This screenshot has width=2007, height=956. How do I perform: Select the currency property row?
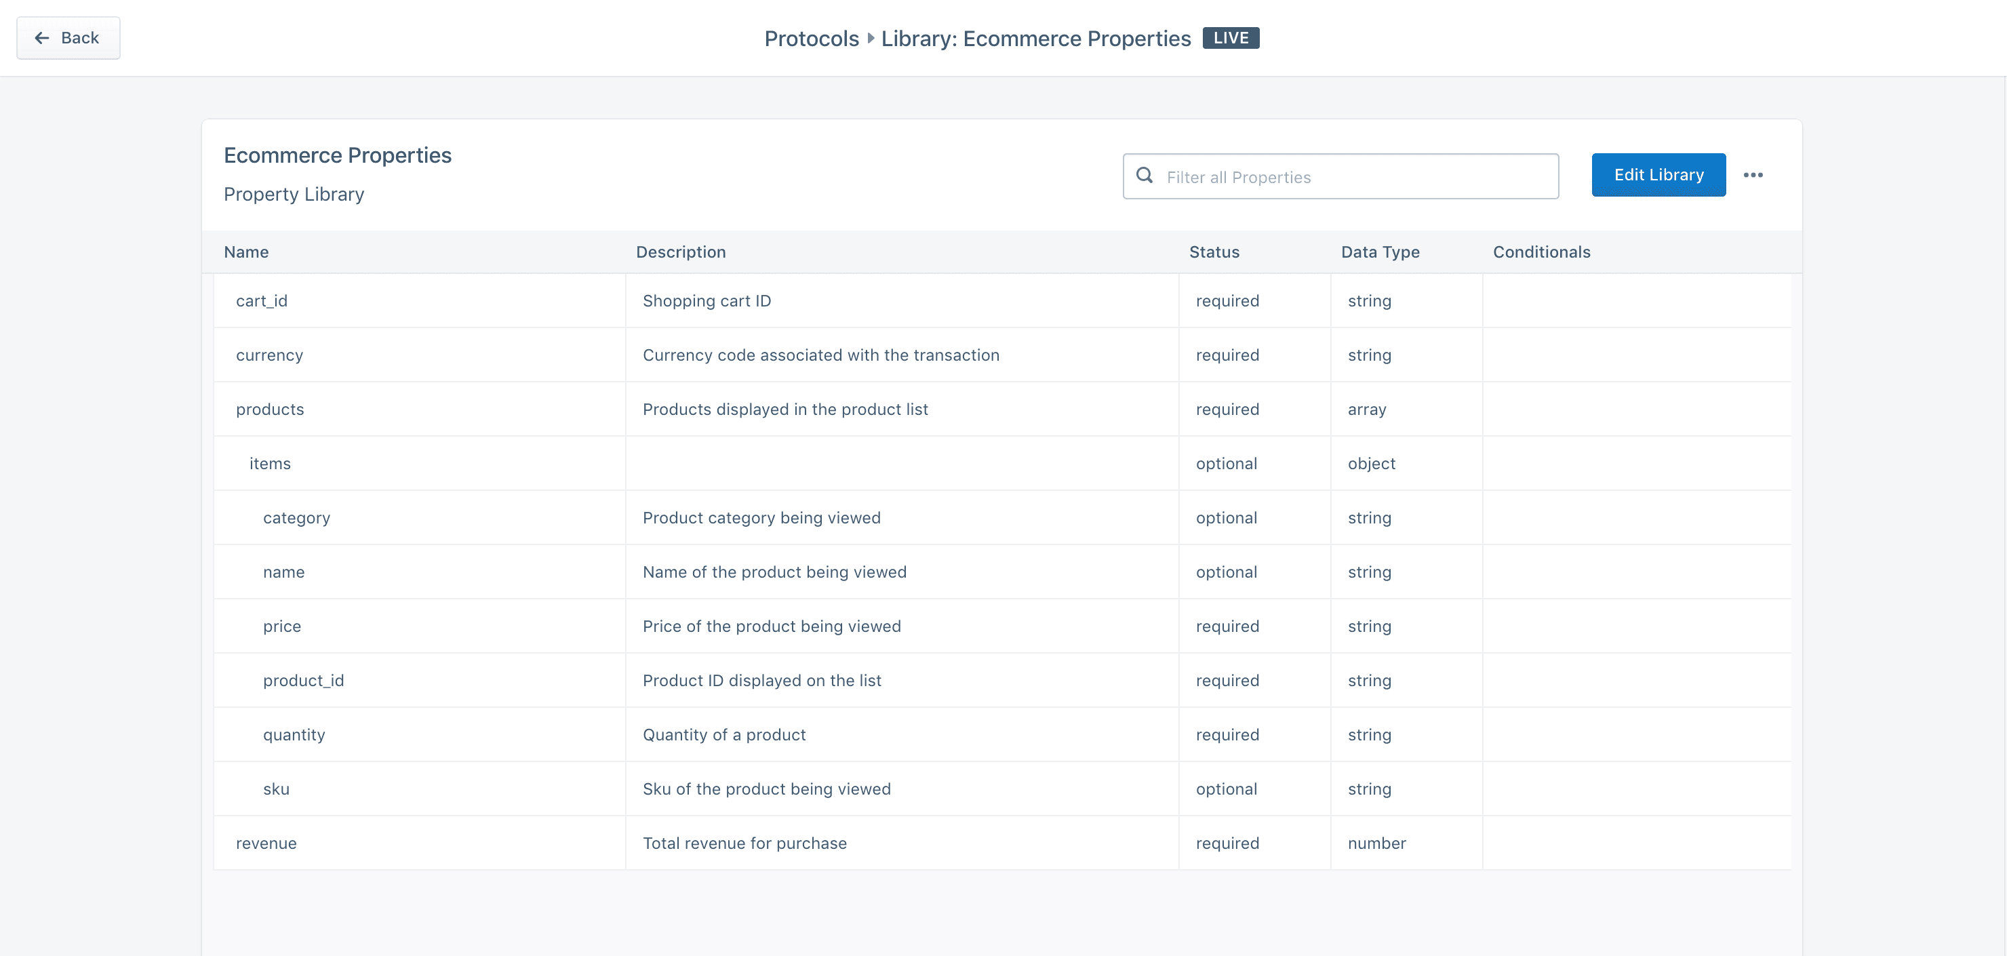(270, 355)
